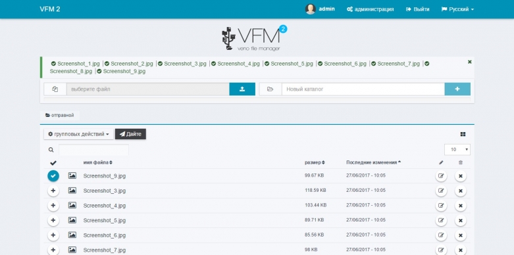Screen dimensions: 514x255
Task: Click the file browse icon
Action: click(x=55, y=89)
